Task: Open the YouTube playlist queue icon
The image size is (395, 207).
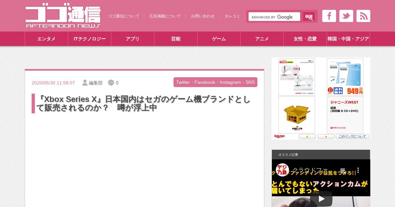Action: pos(343,171)
